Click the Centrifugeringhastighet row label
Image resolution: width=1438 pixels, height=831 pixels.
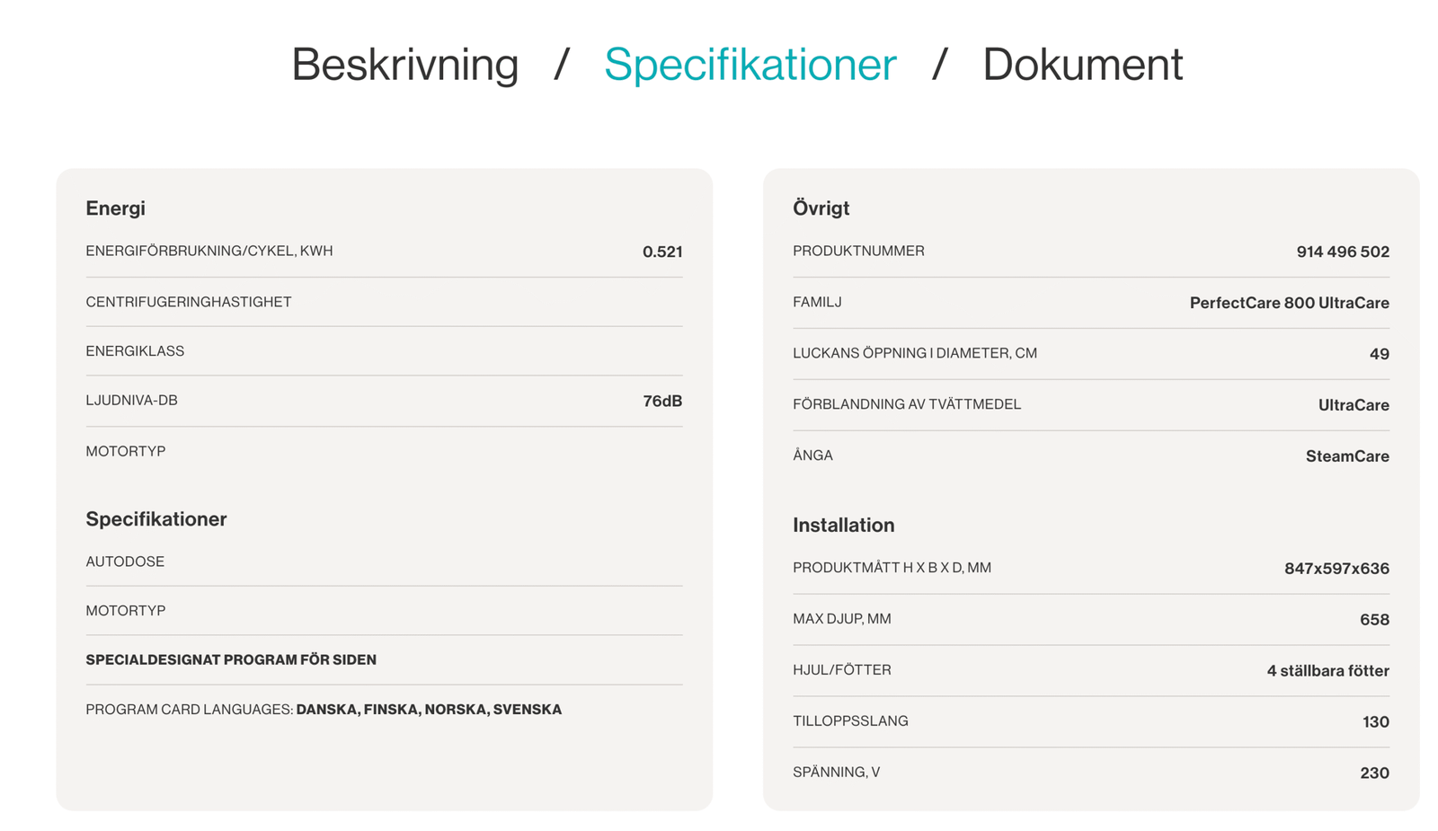point(188,302)
